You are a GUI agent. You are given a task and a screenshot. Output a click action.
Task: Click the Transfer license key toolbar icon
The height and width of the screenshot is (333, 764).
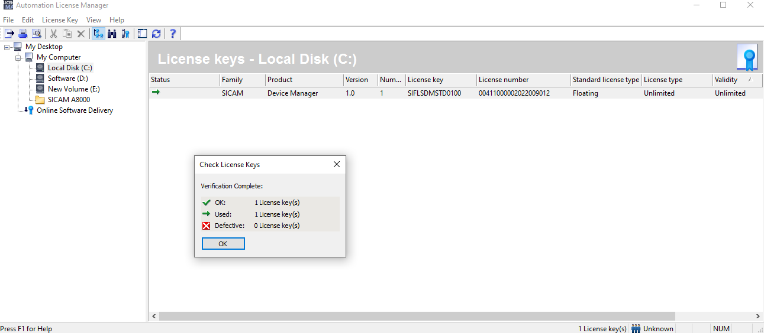pyautogui.click(x=9, y=34)
